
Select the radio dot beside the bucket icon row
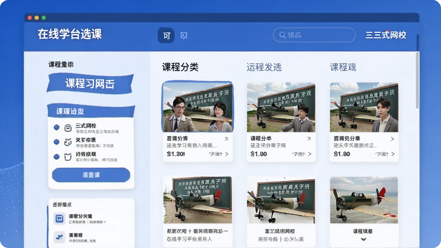(56, 157)
